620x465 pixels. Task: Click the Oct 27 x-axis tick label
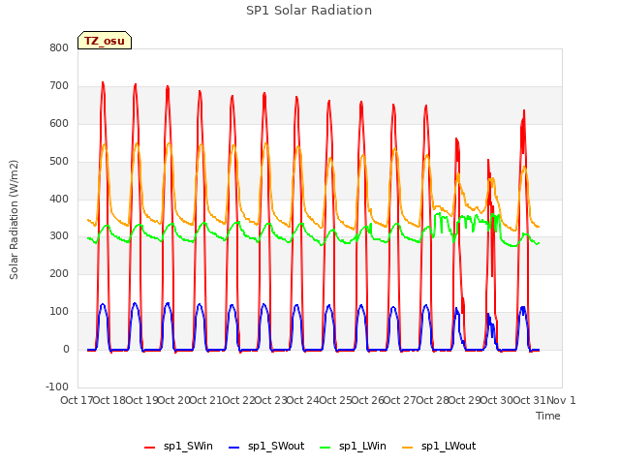[400, 400]
